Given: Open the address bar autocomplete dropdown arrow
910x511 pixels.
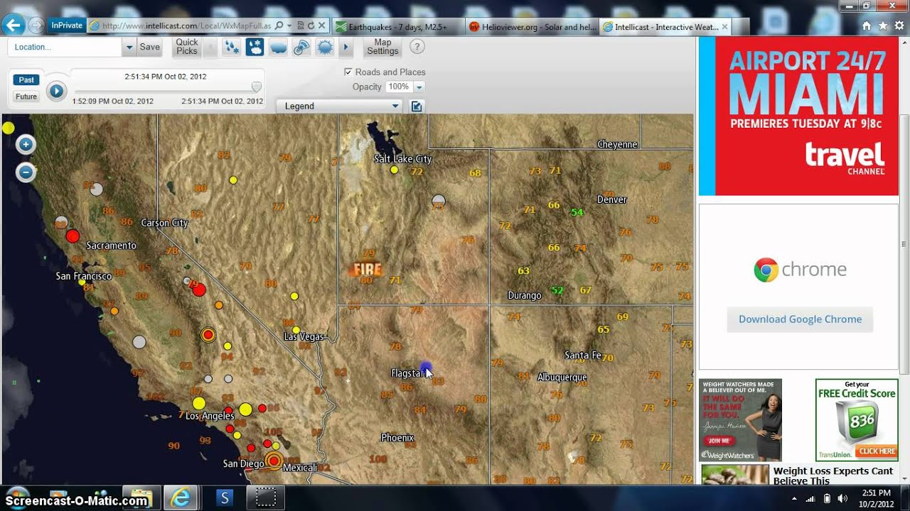Looking at the screenshot, I should [x=289, y=26].
